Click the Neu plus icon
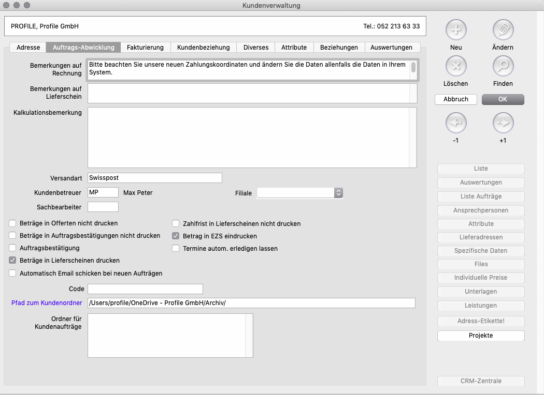Viewport: 544px width, 395px height. (x=456, y=30)
